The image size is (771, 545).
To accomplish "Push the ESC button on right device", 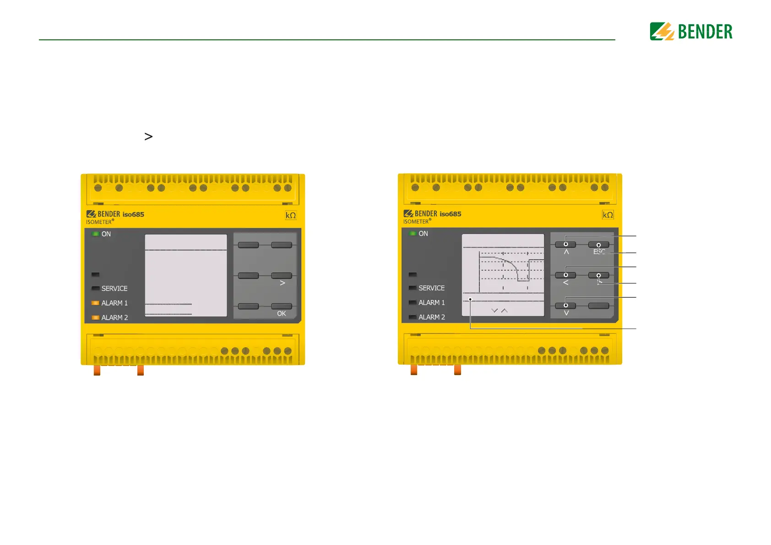I will pos(598,245).
